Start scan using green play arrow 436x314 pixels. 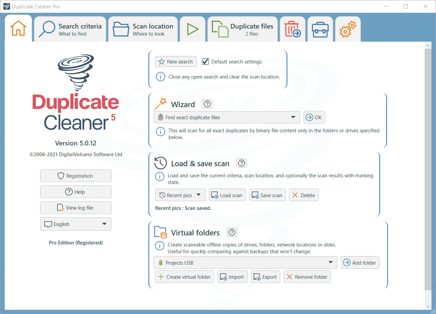193,29
